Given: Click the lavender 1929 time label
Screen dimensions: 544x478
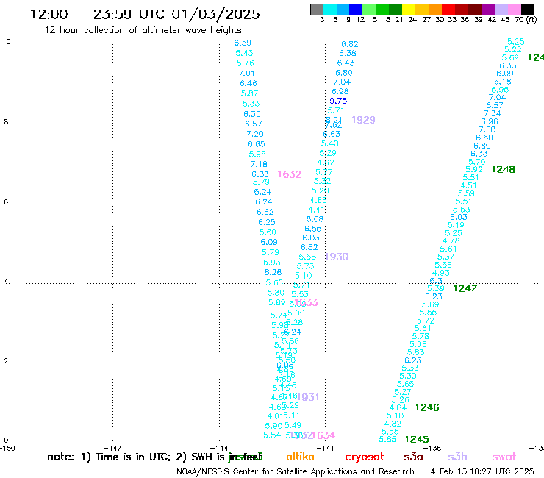Looking at the screenshot, I should tap(363, 120).
